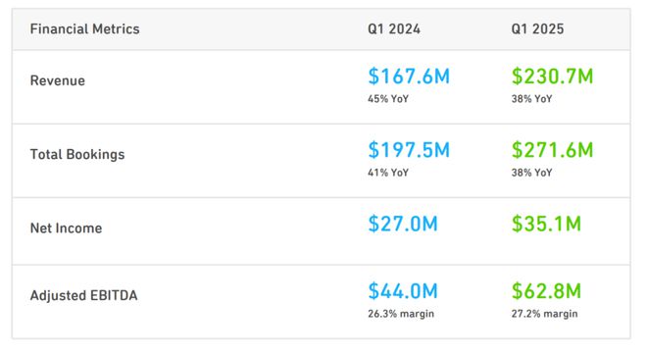Select 38% YoY under $230.7M
This screenshot has height=354, width=647.
(x=532, y=99)
